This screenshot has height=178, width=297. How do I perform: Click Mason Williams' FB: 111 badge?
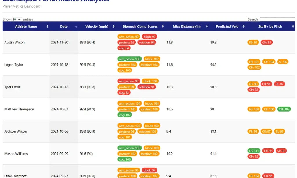pos(254,151)
